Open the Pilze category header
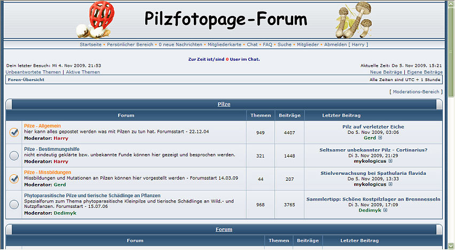455x250 pixels. (x=224, y=104)
